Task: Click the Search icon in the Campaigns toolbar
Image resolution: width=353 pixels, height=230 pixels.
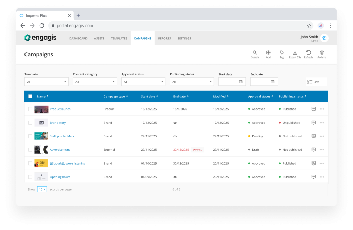Action: 255,53
